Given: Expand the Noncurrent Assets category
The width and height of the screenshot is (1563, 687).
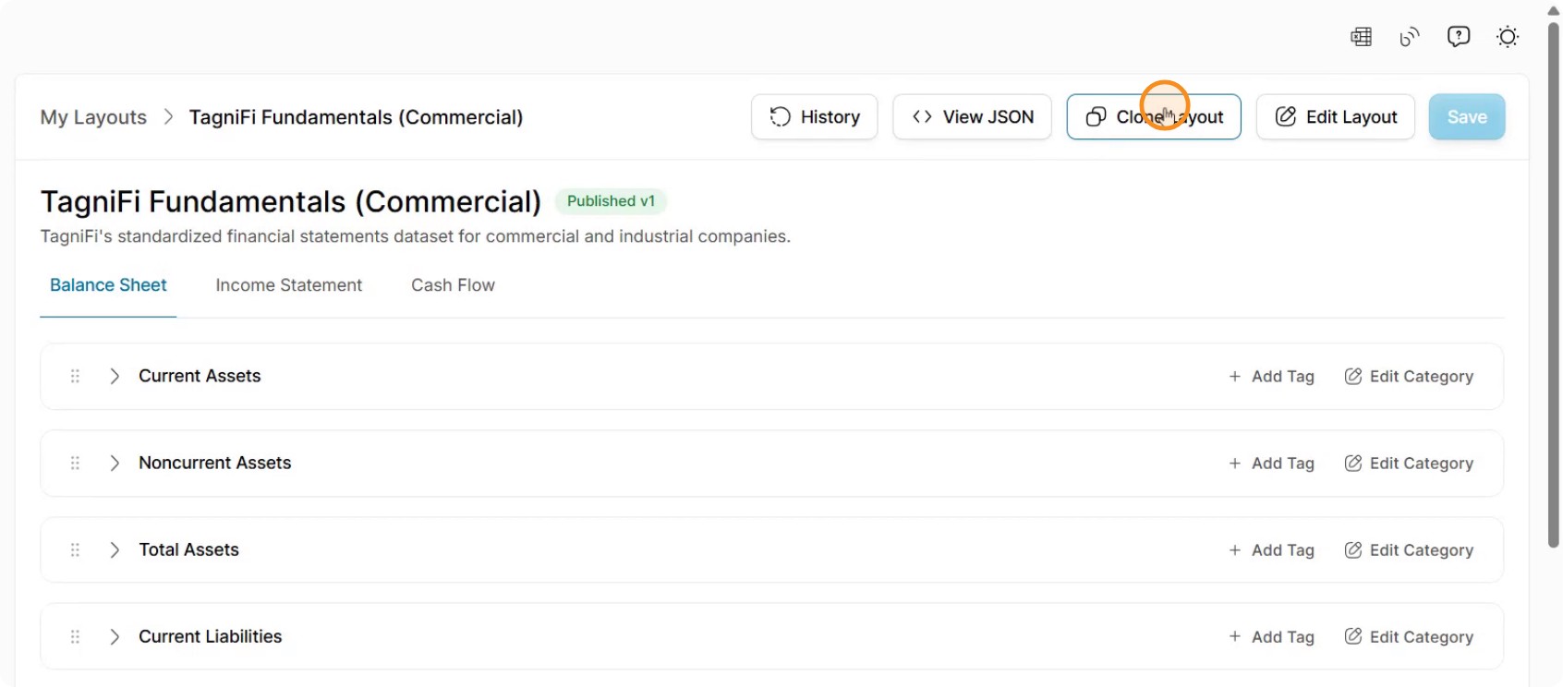Looking at the screenshot, I should (115, 463).
